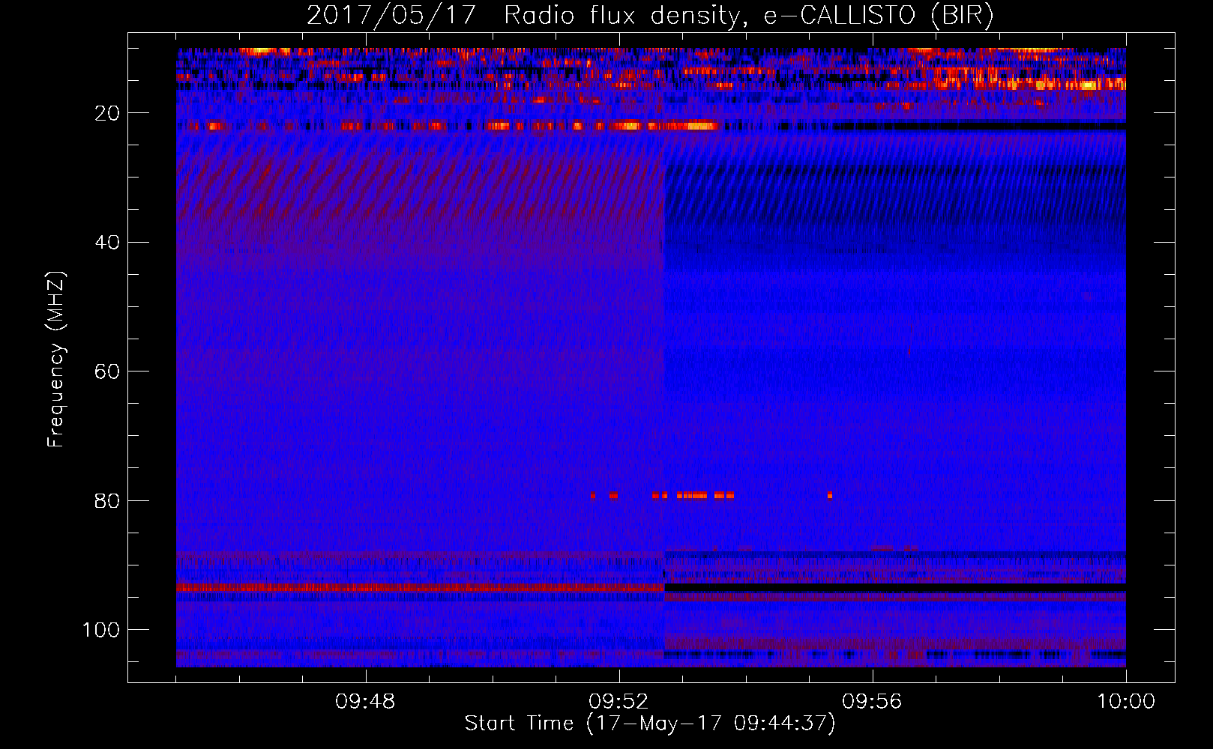Click the 'Start Time (17-May-17 09:44:37)' label

tap(650, 724)
